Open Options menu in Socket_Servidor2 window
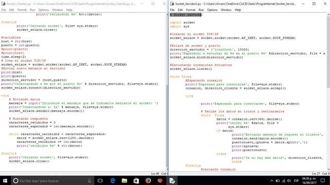The height and width of the screenshot is (185, 330). tap(212, 10)
